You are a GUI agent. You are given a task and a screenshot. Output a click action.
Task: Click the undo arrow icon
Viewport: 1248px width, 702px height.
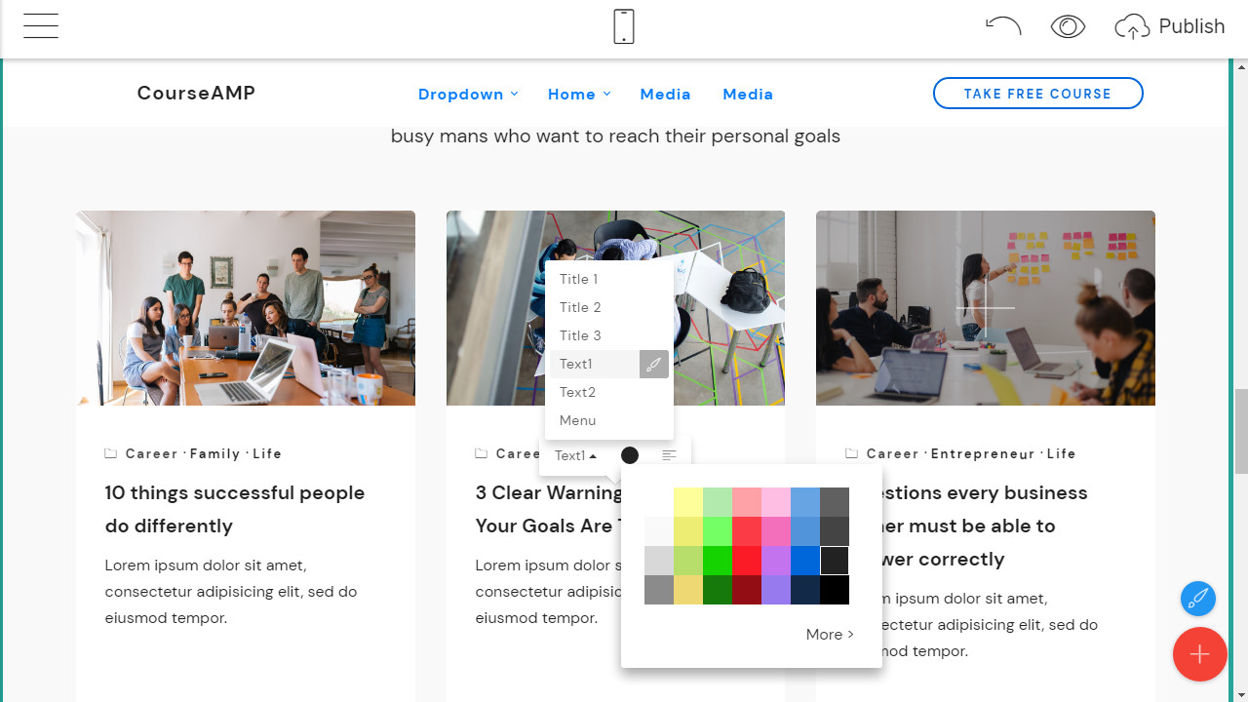[1003, 26]
